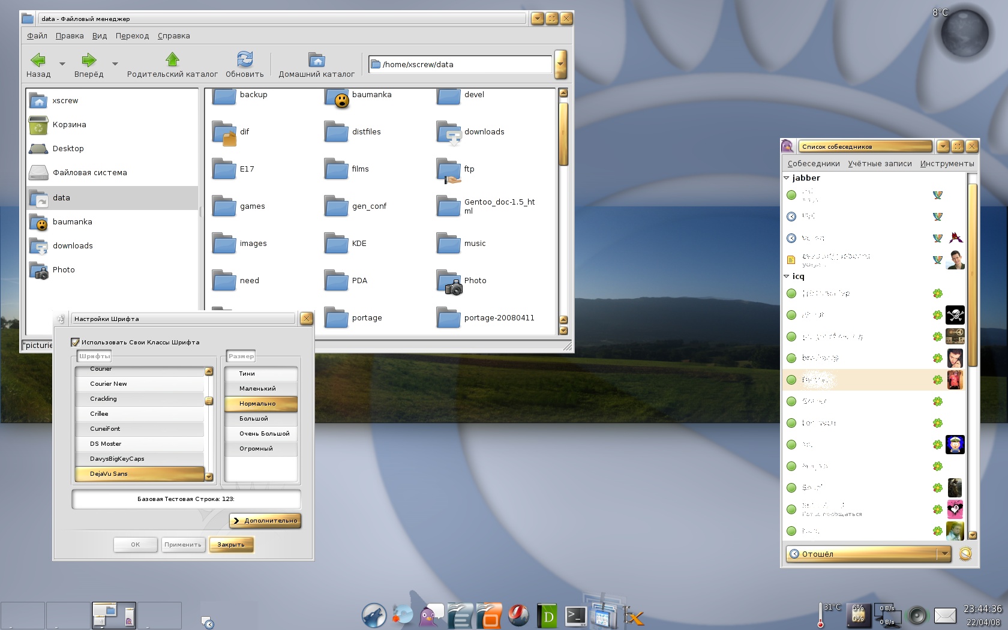Viewport: 1008px width, 630px height.
Task: Switch to the active desktop pager thumbnail
Action: [114, 616]
